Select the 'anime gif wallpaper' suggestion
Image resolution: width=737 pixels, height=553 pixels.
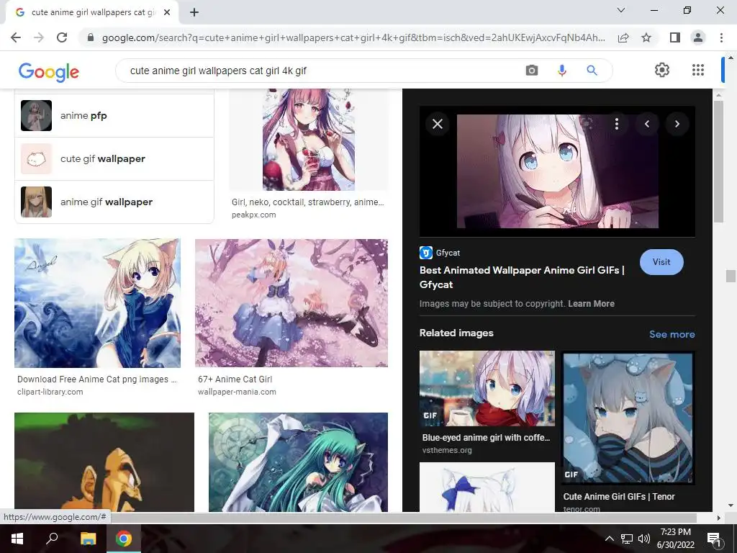pos(114,202)
